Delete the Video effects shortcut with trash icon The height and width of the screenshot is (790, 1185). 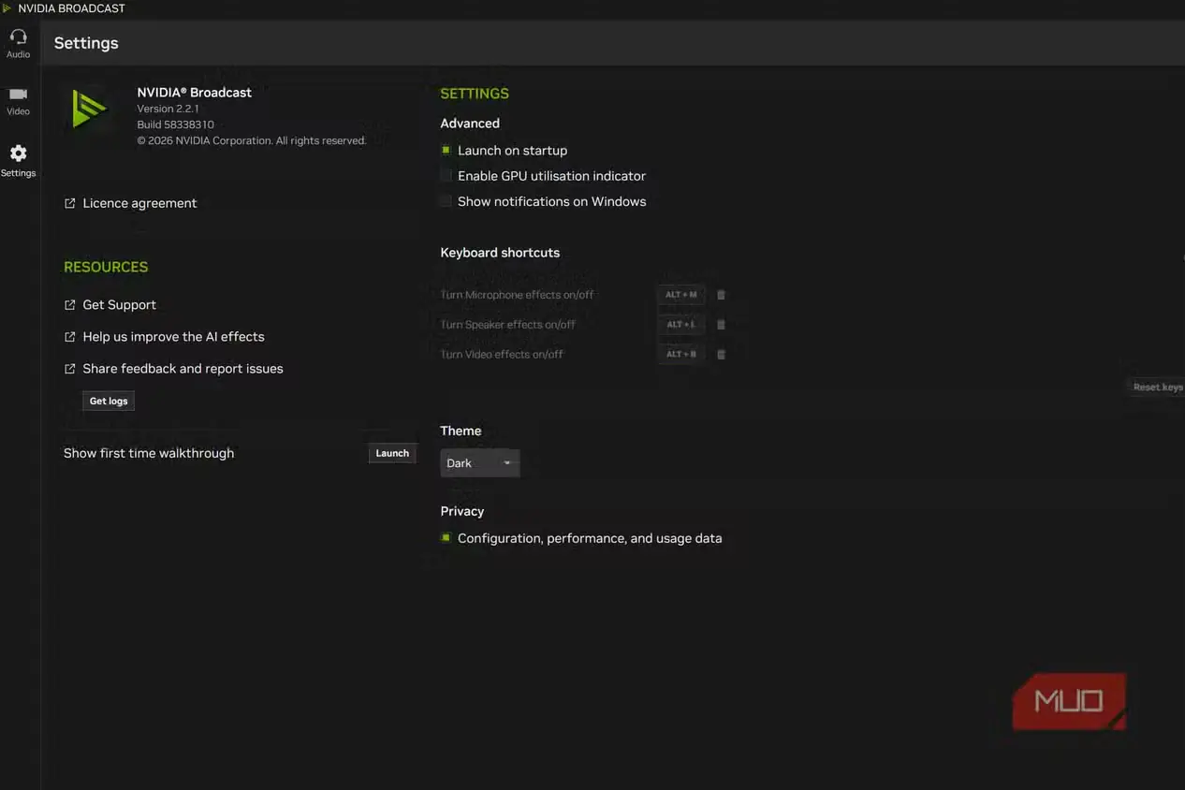[x=721, y=355]
